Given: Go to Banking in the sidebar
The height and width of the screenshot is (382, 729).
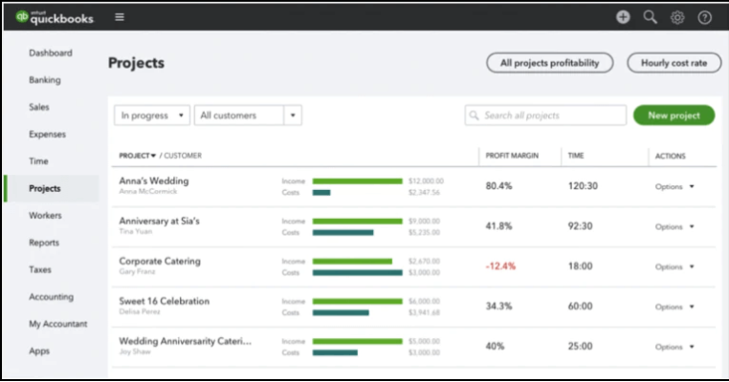Looking at the screenshot, I should [x=45, y=80].
